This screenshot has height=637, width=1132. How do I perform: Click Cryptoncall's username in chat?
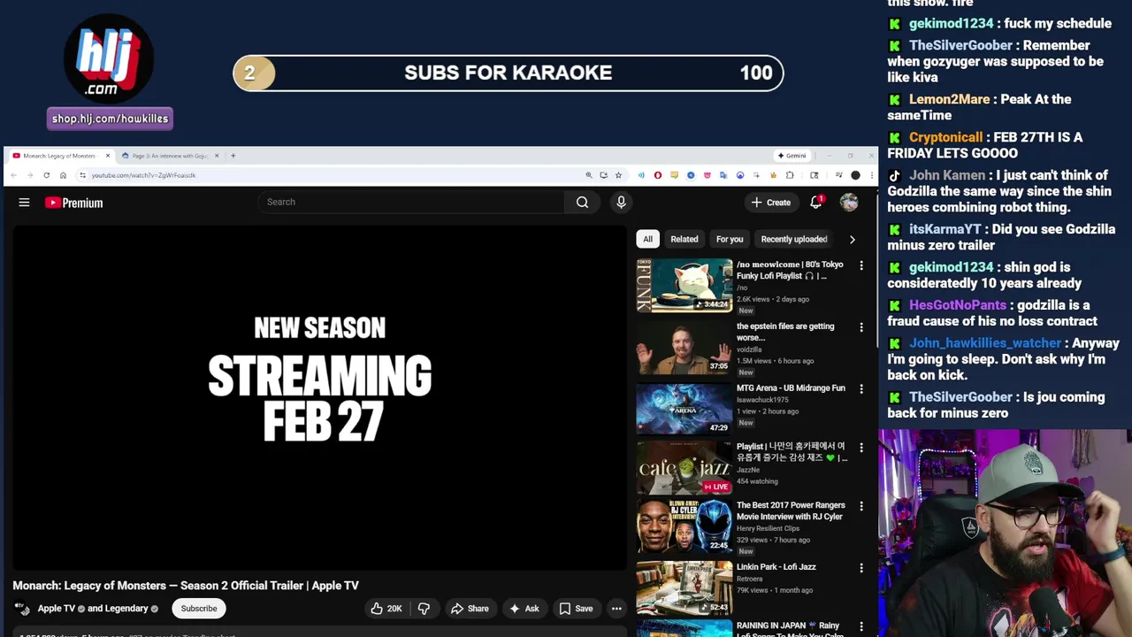click(945, 137)
